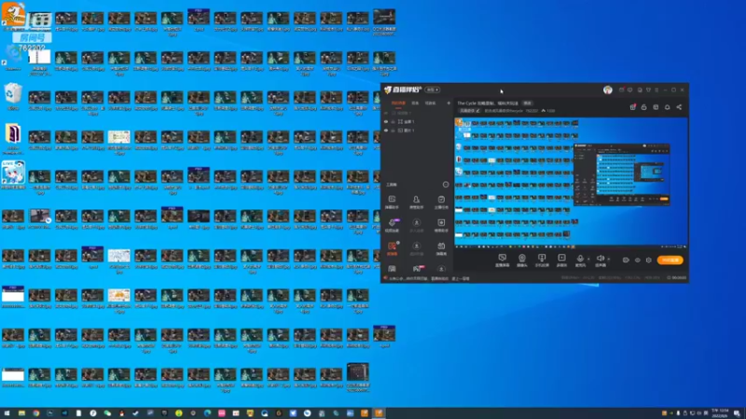Image resolution: width=746 pixels, height=419 pixels.
Task: Open the mode pill beside the app logo
Action: pyautogui.click(x=432, y=89)
